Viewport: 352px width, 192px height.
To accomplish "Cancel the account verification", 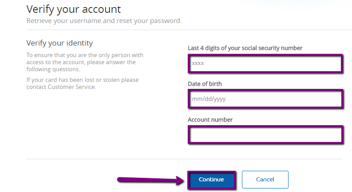I will (265, 180).
